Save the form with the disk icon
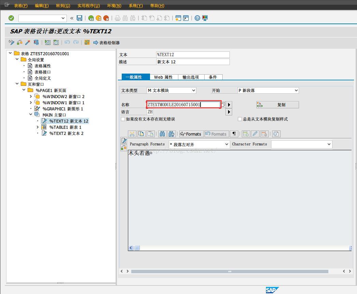The height and width of the screenshot is (294, 357). coord(79,18)
